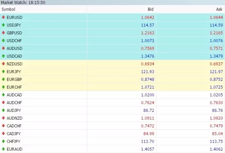Click EURCHF ask price 1.0725
Screen dimensions: 225x153
pyautogui.click(x=216, y=87)
